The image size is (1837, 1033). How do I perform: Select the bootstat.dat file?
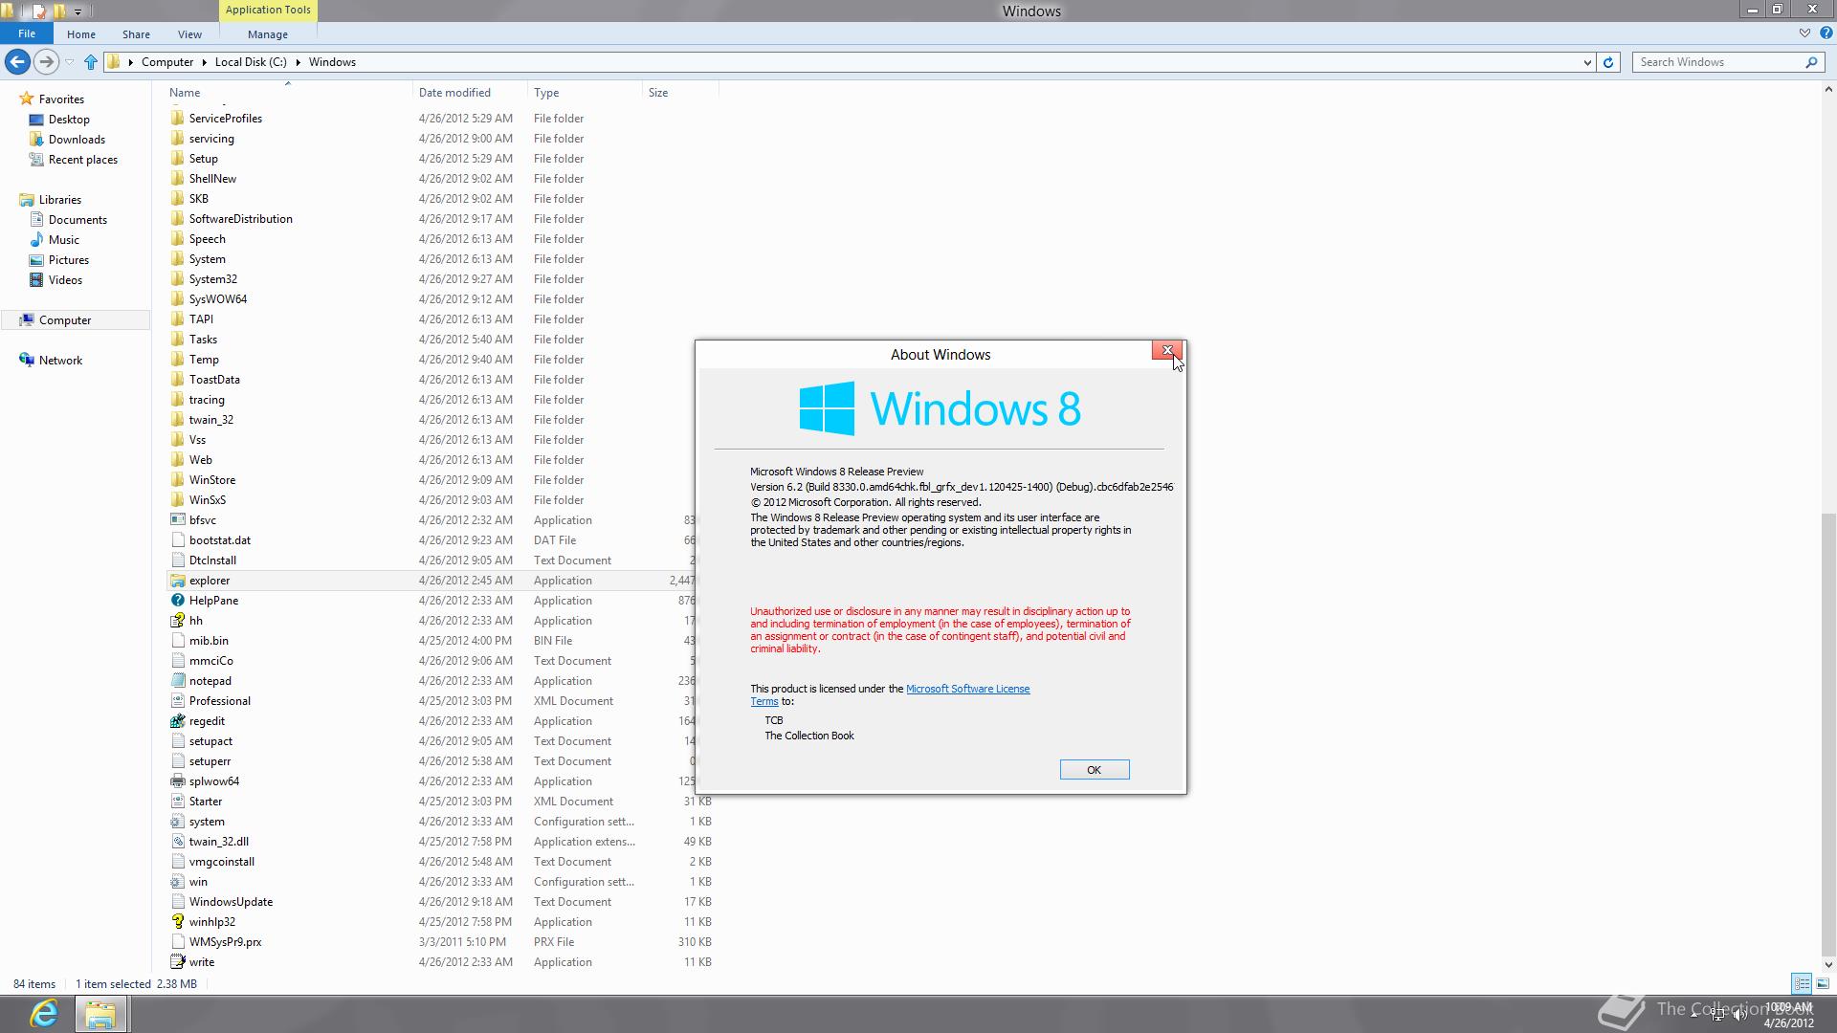pyautogui.click(x=220, y=540)
